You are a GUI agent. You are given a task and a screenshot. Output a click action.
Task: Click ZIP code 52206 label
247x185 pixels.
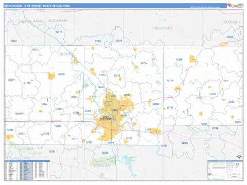(x=76, y=113)
